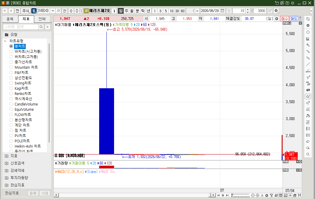Viewport: 315px width, 199px height.
Task: Click the candlestick icon in right toolbar
Action: (x=308, y=90)
